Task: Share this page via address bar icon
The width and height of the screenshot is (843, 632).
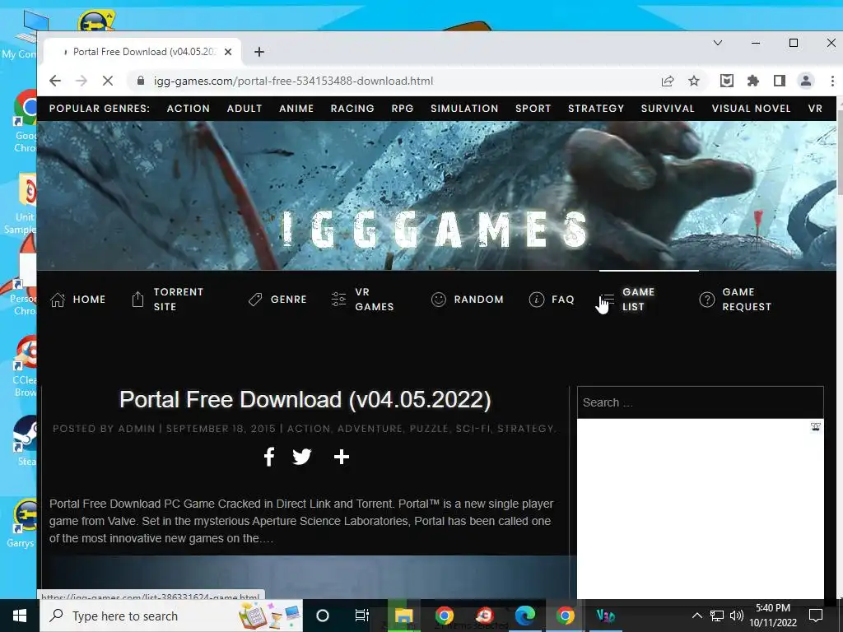Action: 668,81
